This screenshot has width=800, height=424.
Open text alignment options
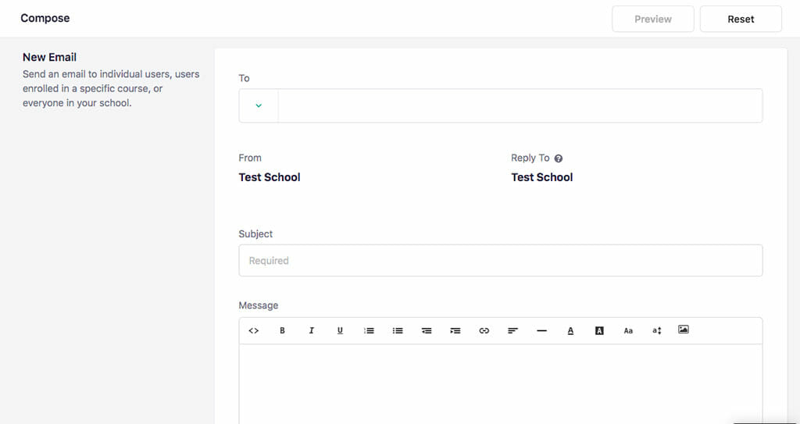512,330
